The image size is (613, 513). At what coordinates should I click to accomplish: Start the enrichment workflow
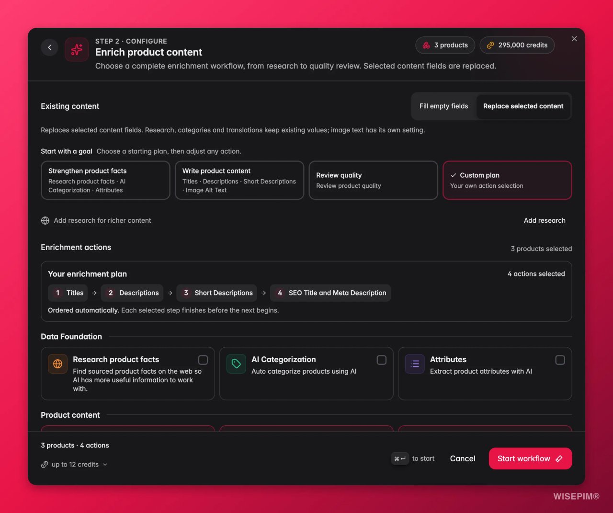[530, 459]
